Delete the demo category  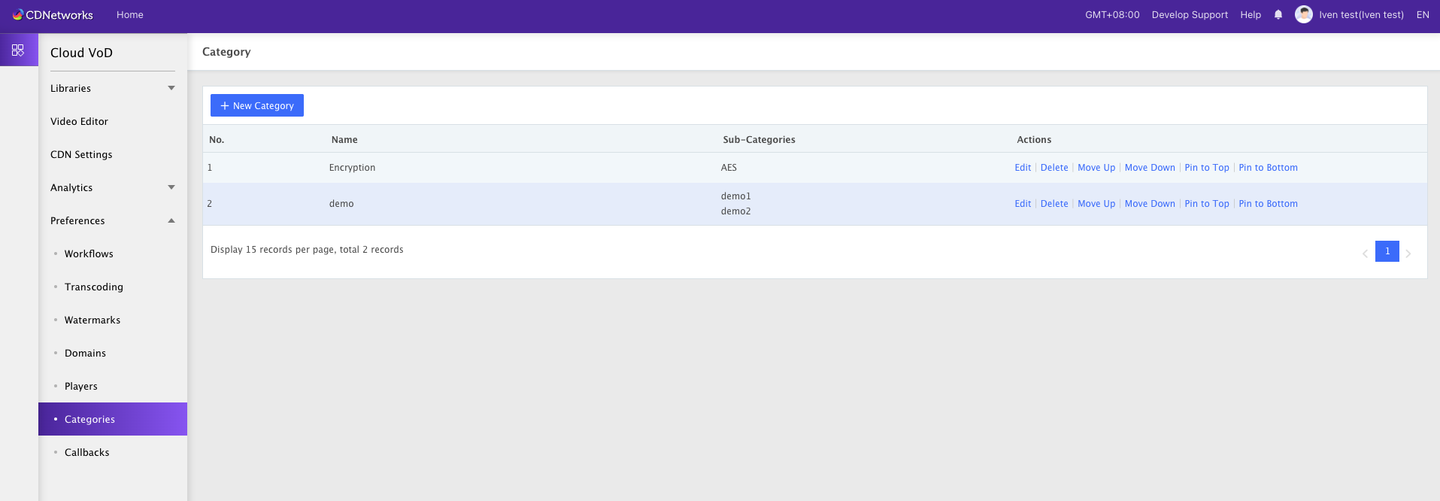point(1053,204)
